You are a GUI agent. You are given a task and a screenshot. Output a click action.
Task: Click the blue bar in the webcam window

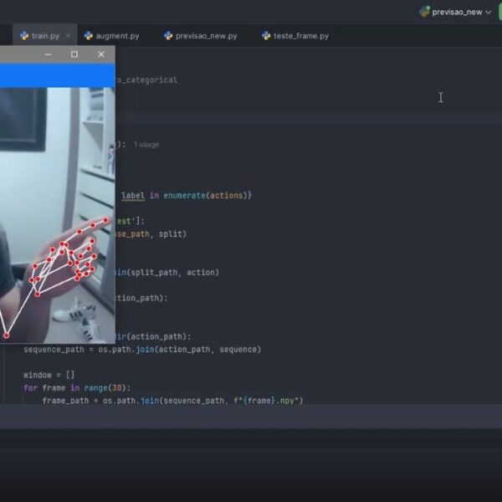(56, 76)
